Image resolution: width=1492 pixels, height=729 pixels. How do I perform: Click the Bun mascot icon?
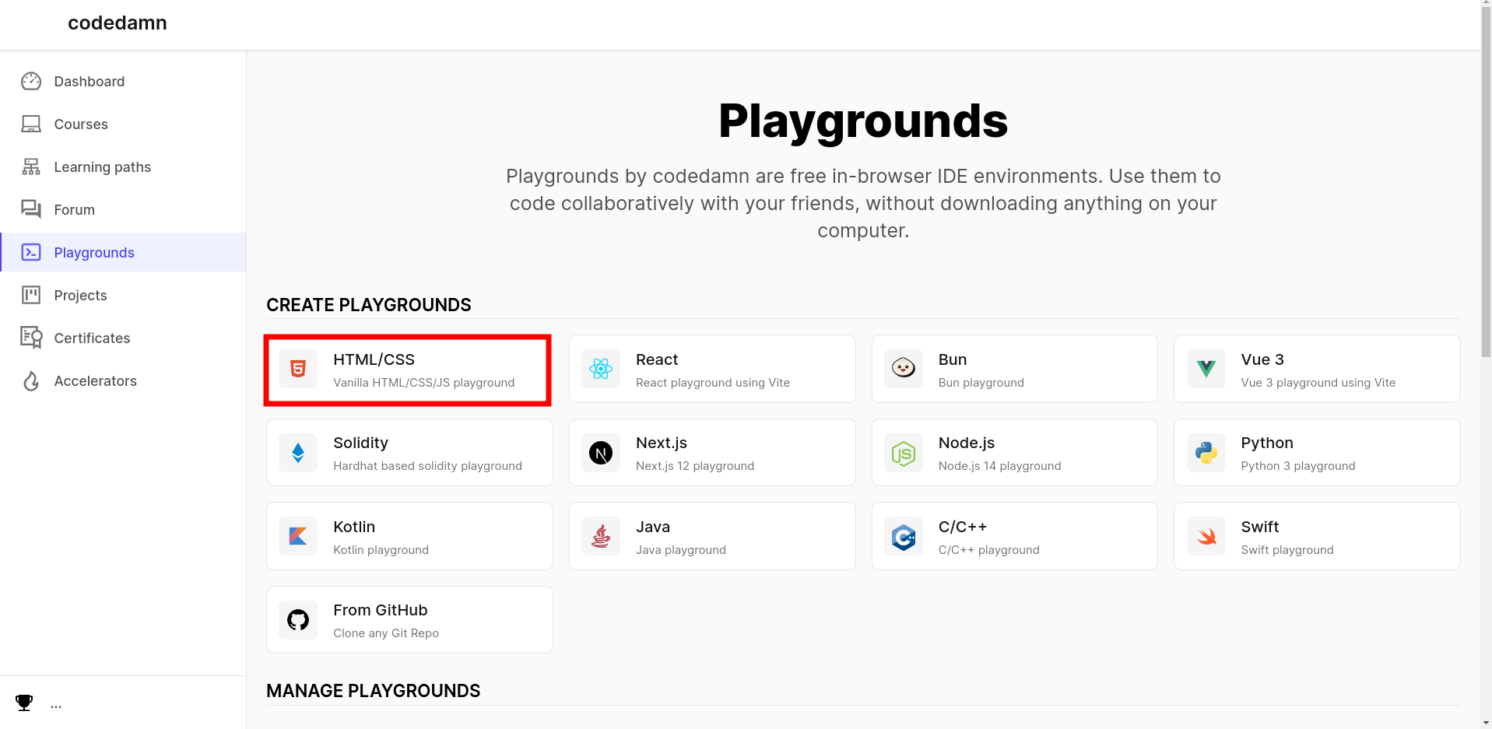pyautogui.click(x=903, y=369)
